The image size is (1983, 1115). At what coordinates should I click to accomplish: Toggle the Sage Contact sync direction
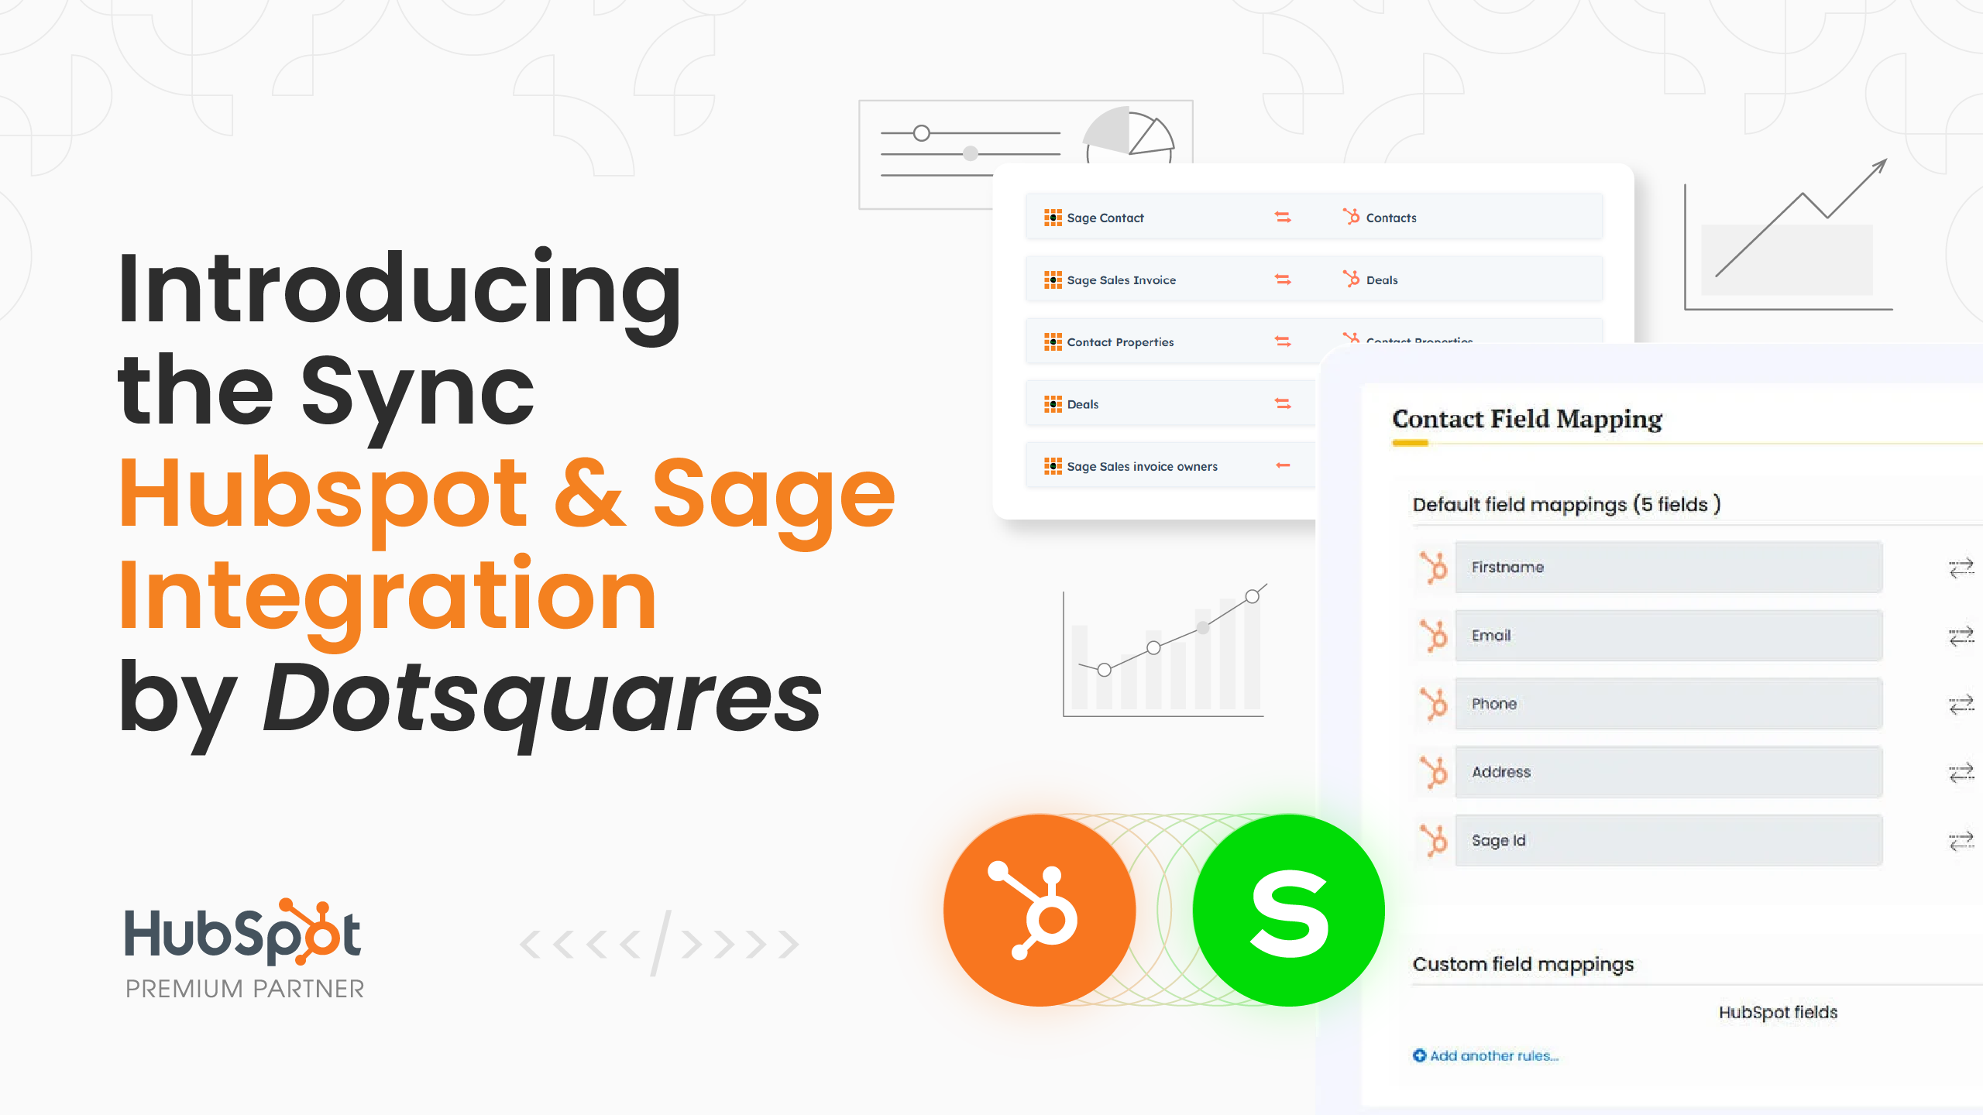1283,218
